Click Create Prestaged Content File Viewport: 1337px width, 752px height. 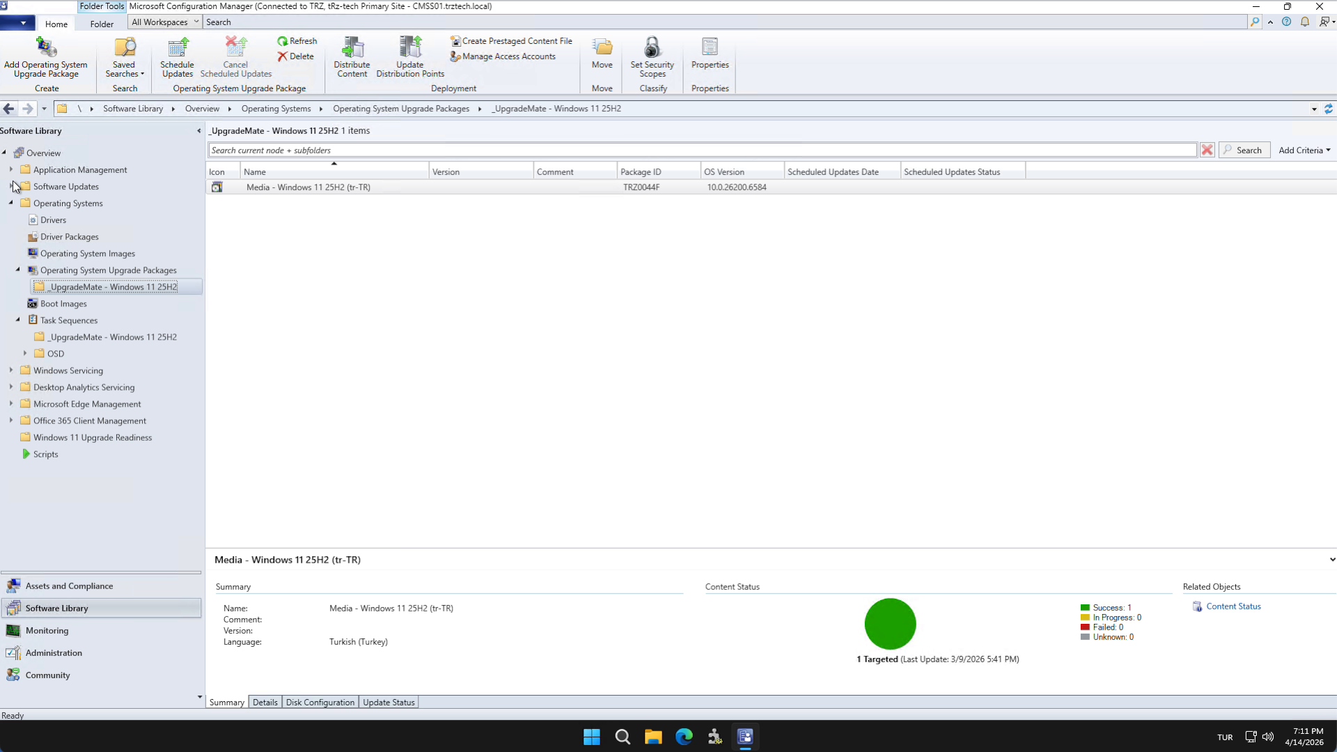click(x=511, y=41)
